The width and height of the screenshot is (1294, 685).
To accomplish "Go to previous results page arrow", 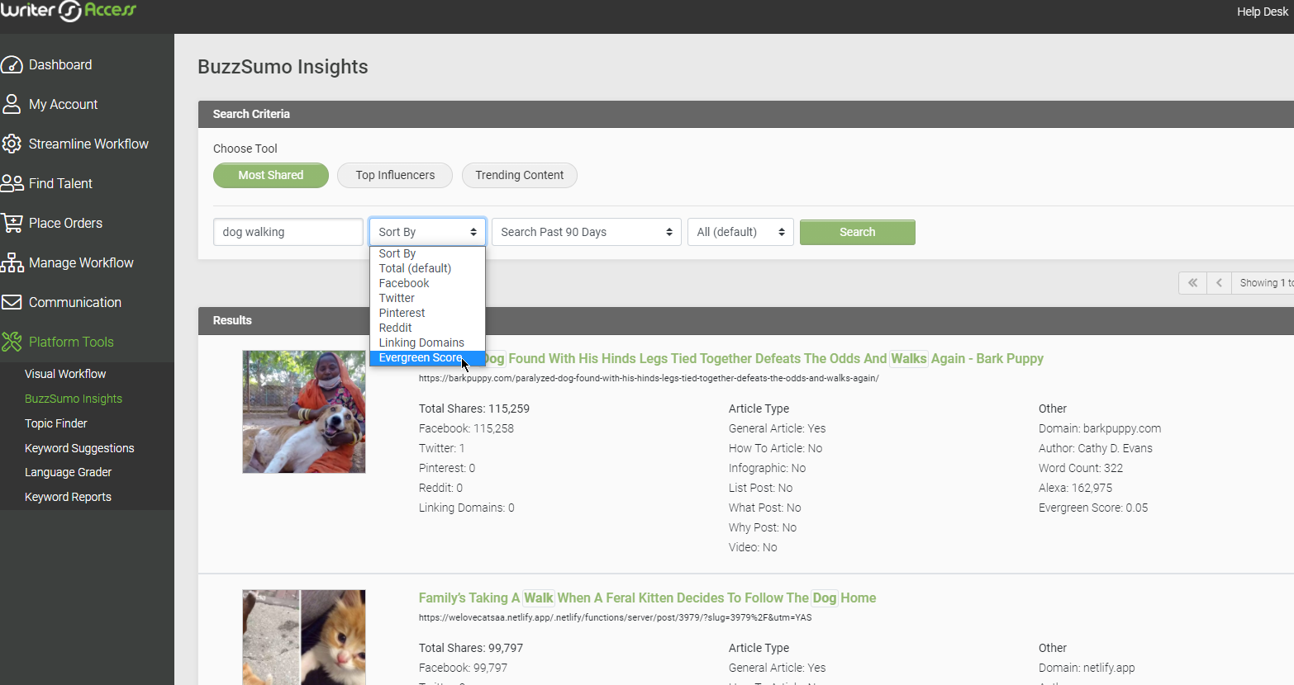I will click(1219, 283).
